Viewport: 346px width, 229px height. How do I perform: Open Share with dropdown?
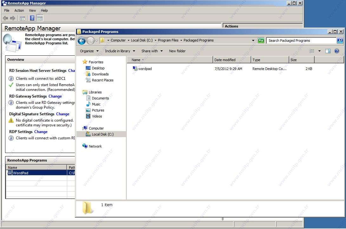point(152,51)
